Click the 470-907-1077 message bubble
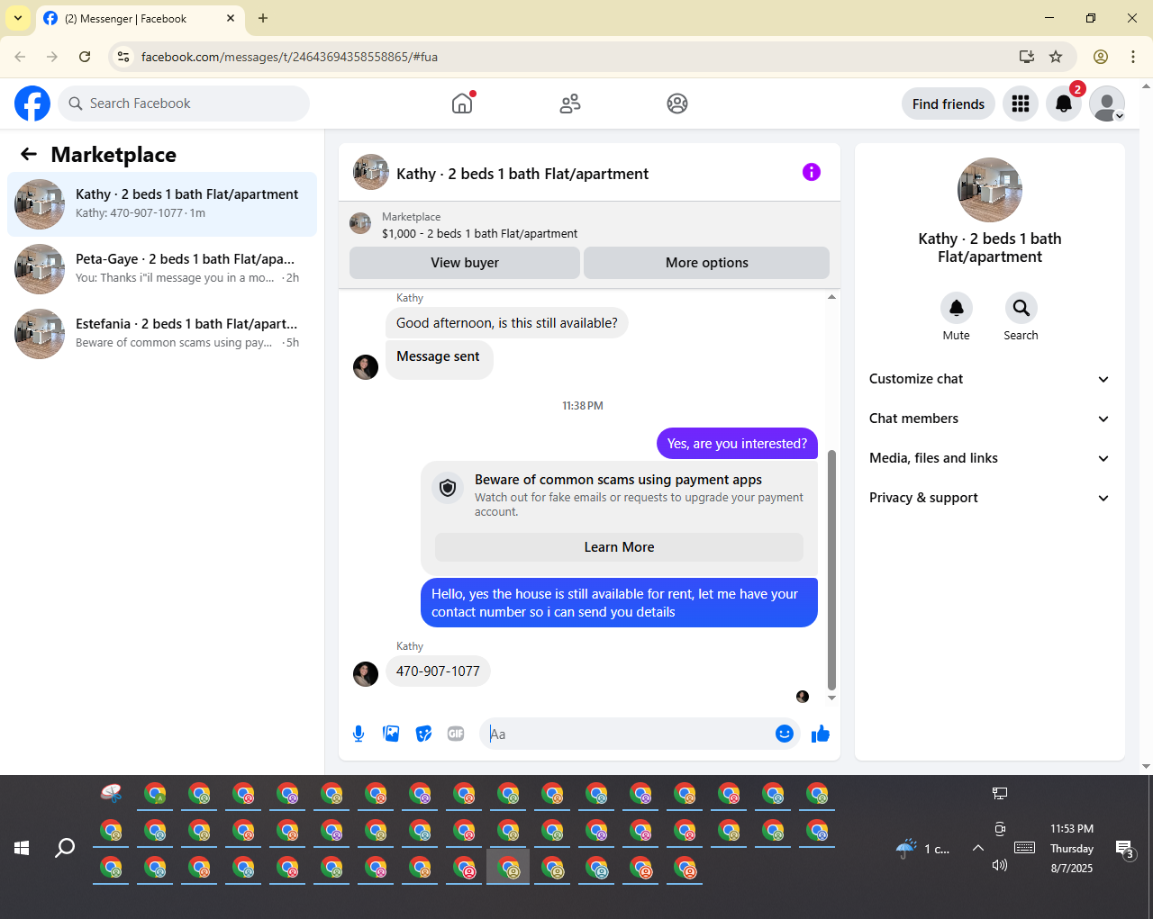The width and height of the screenshot is (1153, 919). pyautogui.click(x=438, y=671)
